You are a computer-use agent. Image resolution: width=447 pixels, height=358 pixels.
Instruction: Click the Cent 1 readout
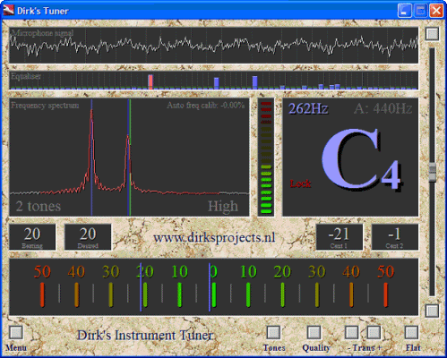pos(340,237)
